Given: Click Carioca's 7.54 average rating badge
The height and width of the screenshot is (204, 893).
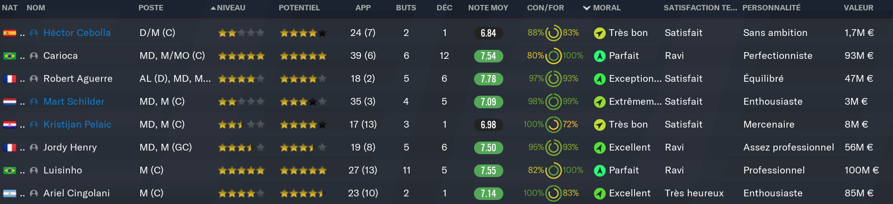Looking at the screenshot, I should pyautogui.click(x=488, y=56).
